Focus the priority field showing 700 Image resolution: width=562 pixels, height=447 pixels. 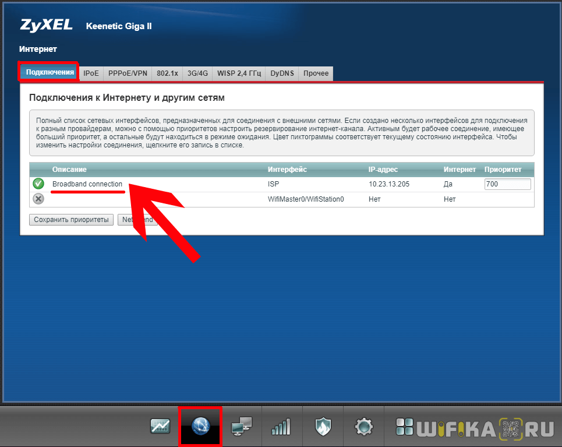(x=507, y=184)
